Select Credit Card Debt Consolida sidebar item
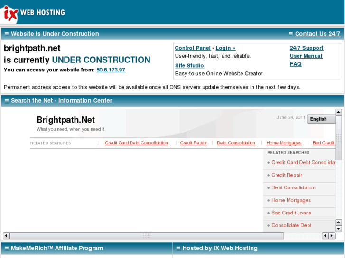The image size is (345, 258). click(x=303, y=162)
